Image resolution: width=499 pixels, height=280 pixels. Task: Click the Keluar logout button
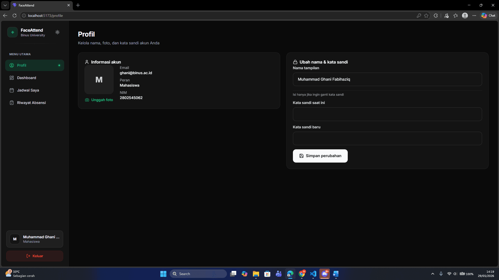(35, 256)
